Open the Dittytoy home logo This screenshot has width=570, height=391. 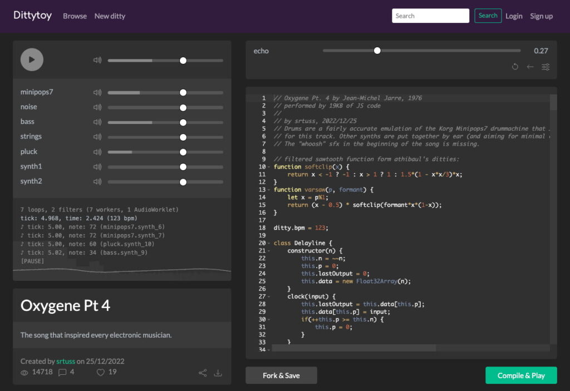pyautogui.click(x=33, y=16)
